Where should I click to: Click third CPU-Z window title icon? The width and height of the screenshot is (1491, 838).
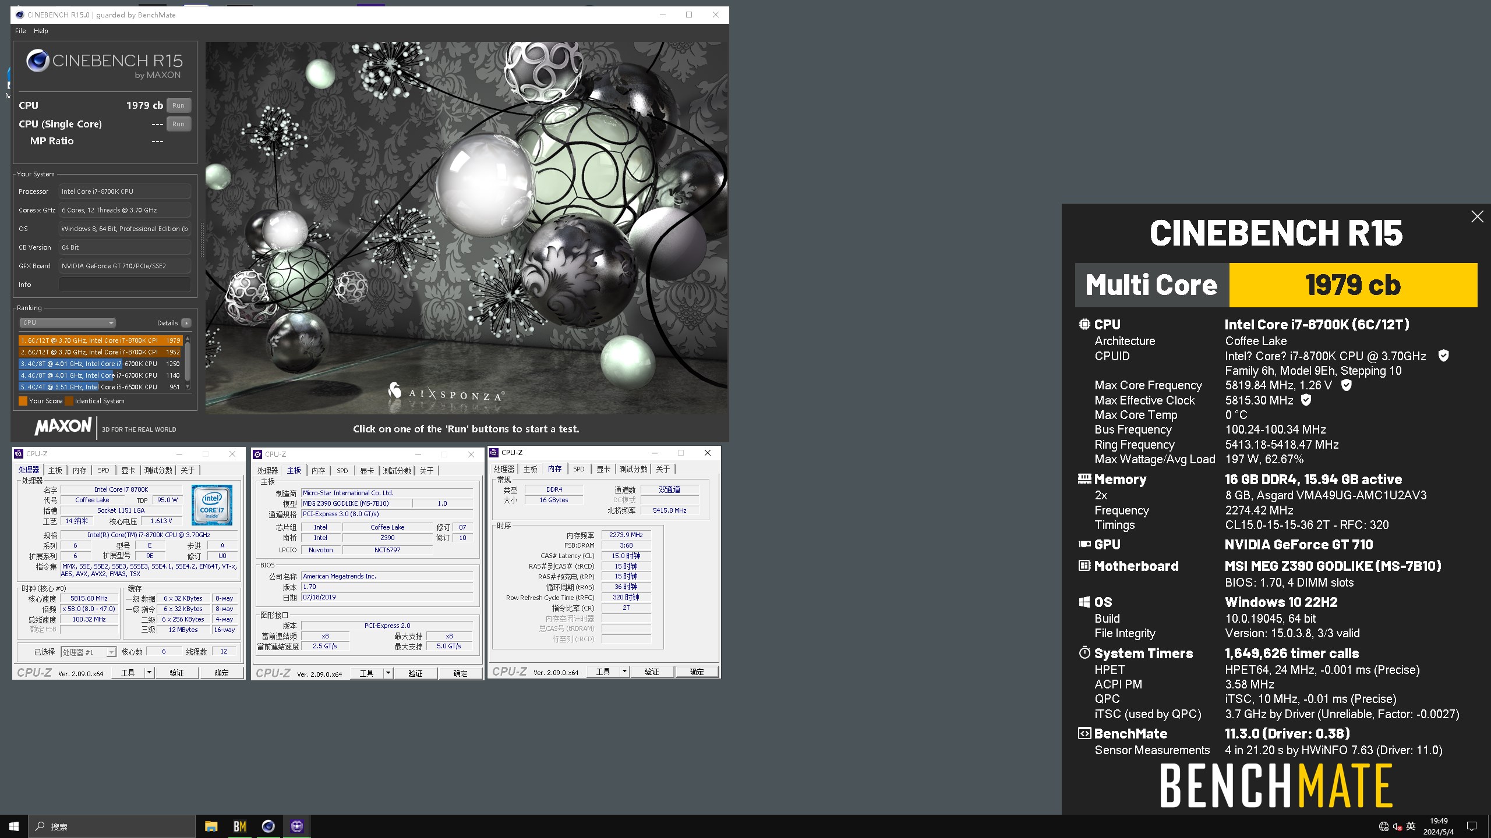coord(494,453)
